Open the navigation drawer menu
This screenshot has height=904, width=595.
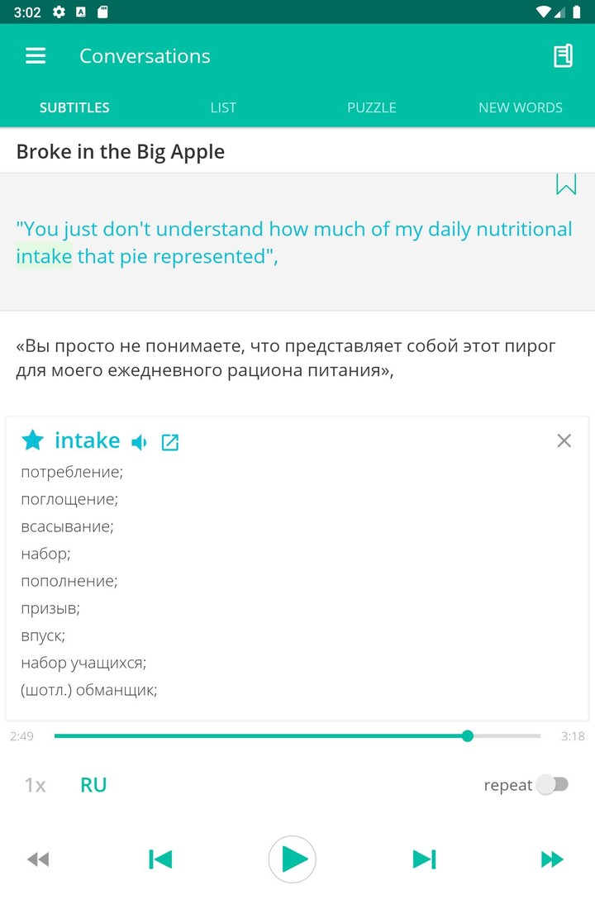35,55
